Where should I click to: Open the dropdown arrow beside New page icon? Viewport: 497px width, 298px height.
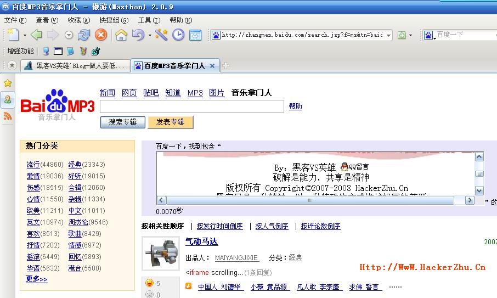tap(25, 35)
